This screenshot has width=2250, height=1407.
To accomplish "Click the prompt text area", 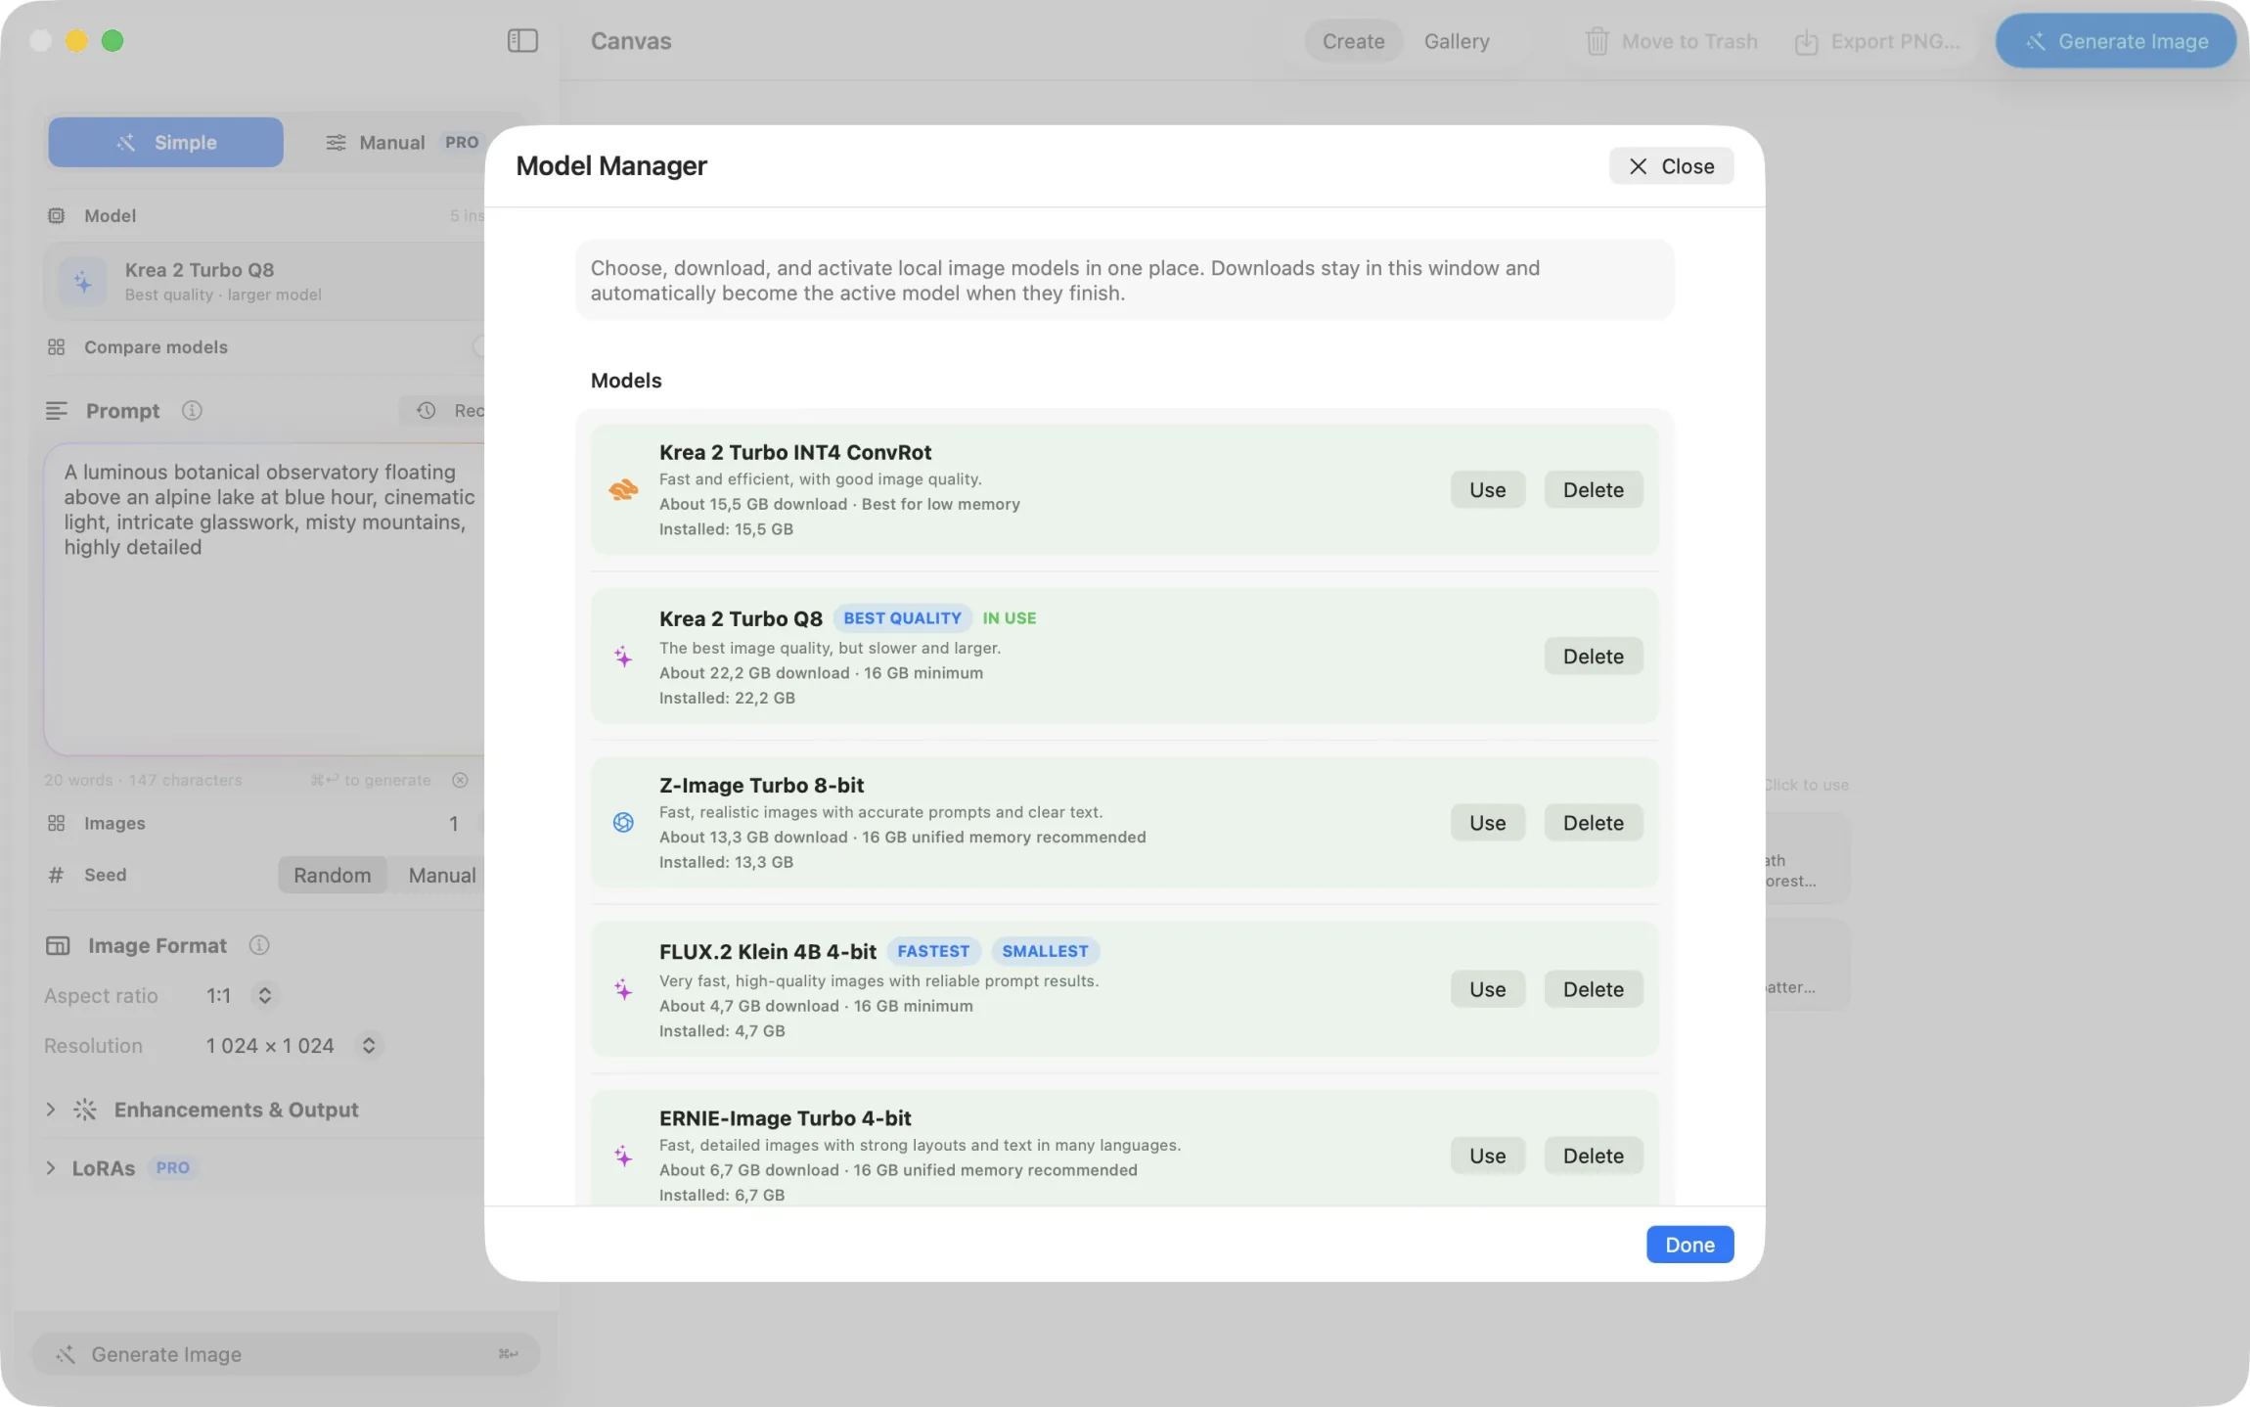I will tap(264, 599).
